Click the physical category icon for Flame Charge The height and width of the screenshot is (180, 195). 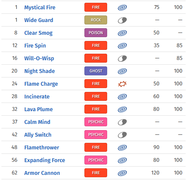tap(122, 84)
